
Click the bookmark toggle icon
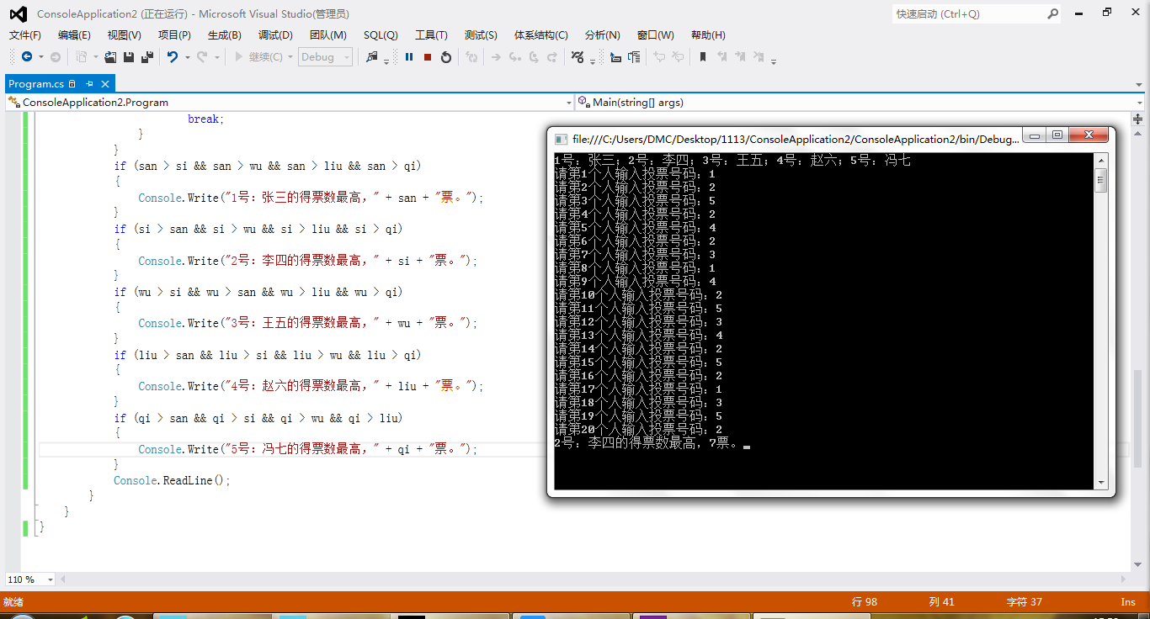pos(702,57)
